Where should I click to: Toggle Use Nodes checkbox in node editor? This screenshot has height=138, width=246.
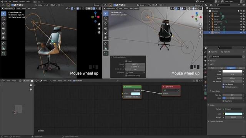click(74, 81)
